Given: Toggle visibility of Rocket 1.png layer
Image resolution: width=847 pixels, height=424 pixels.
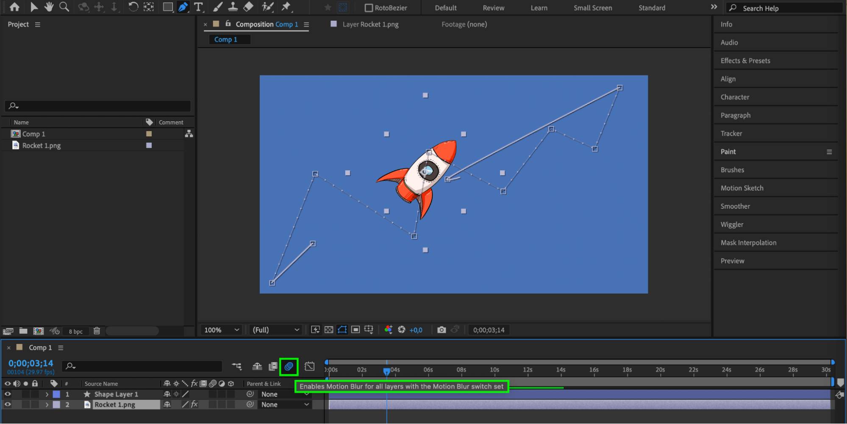Looking at the screenshot, I should click(8, 405).
